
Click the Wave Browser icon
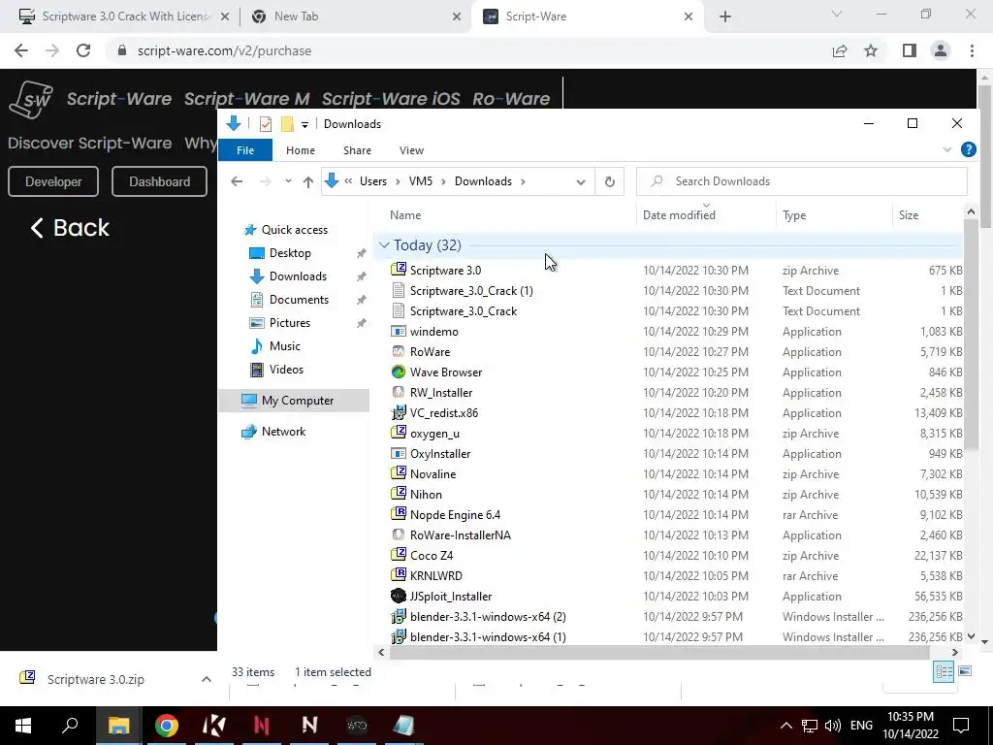[x=399, y=372]
